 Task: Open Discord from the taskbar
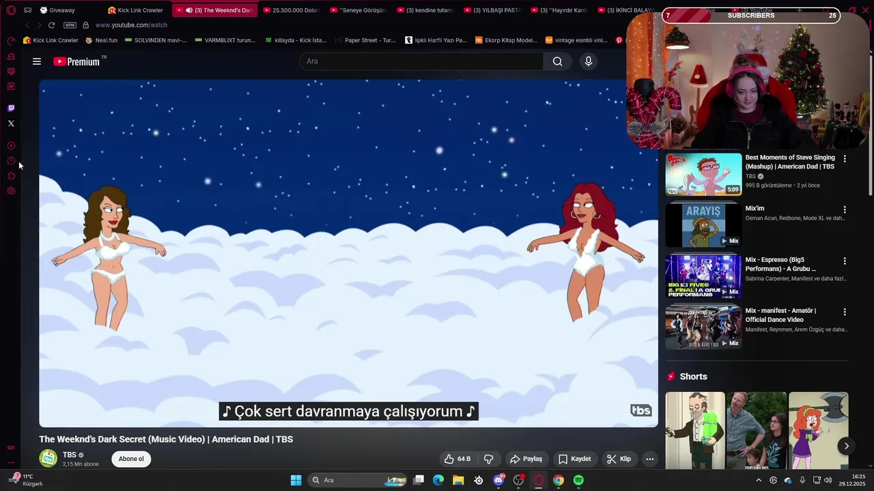point(498,480)
